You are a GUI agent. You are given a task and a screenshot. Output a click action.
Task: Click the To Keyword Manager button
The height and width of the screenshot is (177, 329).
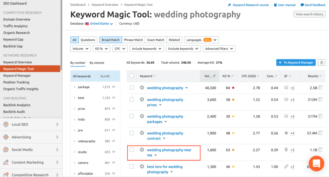point(296,63)
